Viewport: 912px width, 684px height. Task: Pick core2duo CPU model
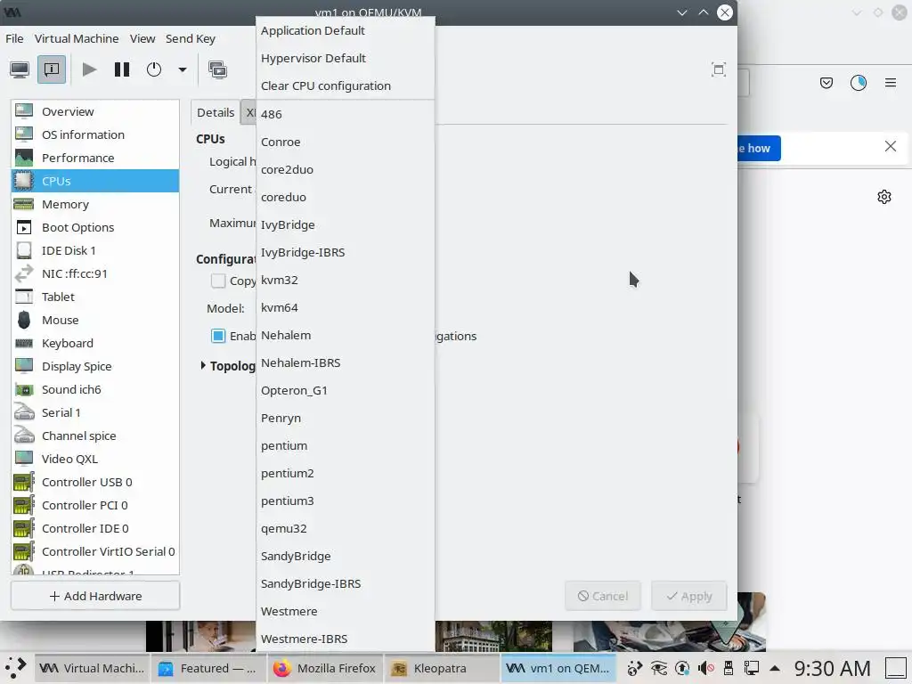pyautogui.click(x=345, y=169)
